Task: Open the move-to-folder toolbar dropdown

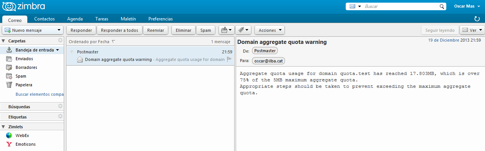Action: 227,30
